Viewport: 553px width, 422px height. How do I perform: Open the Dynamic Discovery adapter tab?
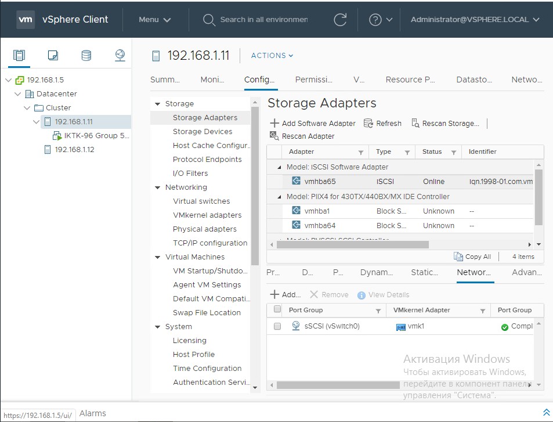pos(377,272)
